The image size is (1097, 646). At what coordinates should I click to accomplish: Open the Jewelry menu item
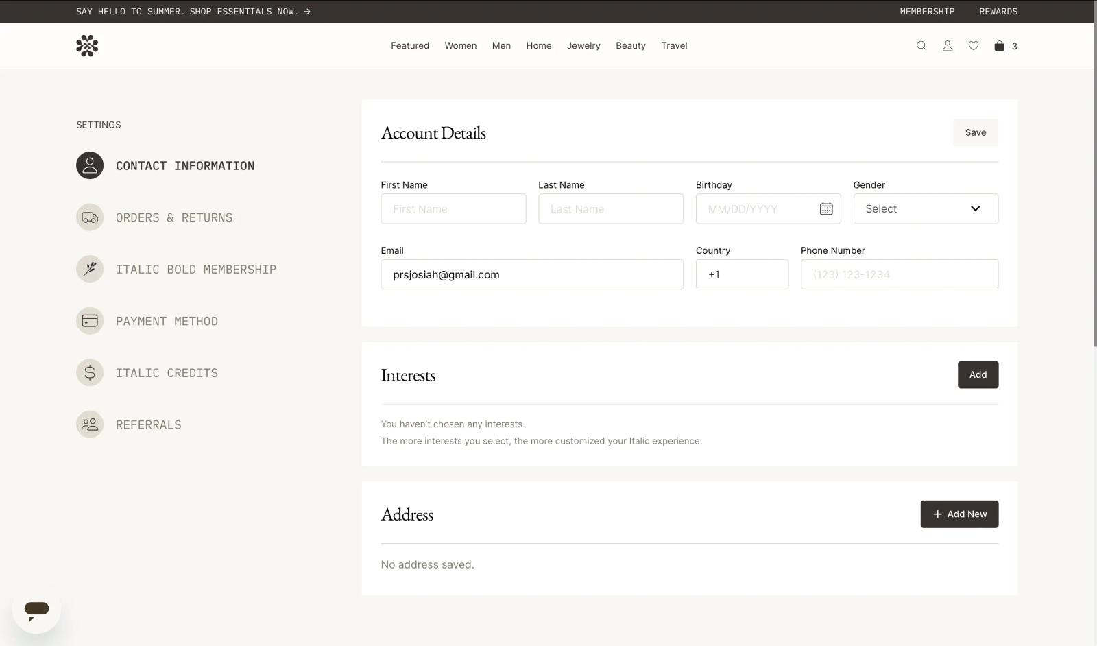(x=583, y=46)
